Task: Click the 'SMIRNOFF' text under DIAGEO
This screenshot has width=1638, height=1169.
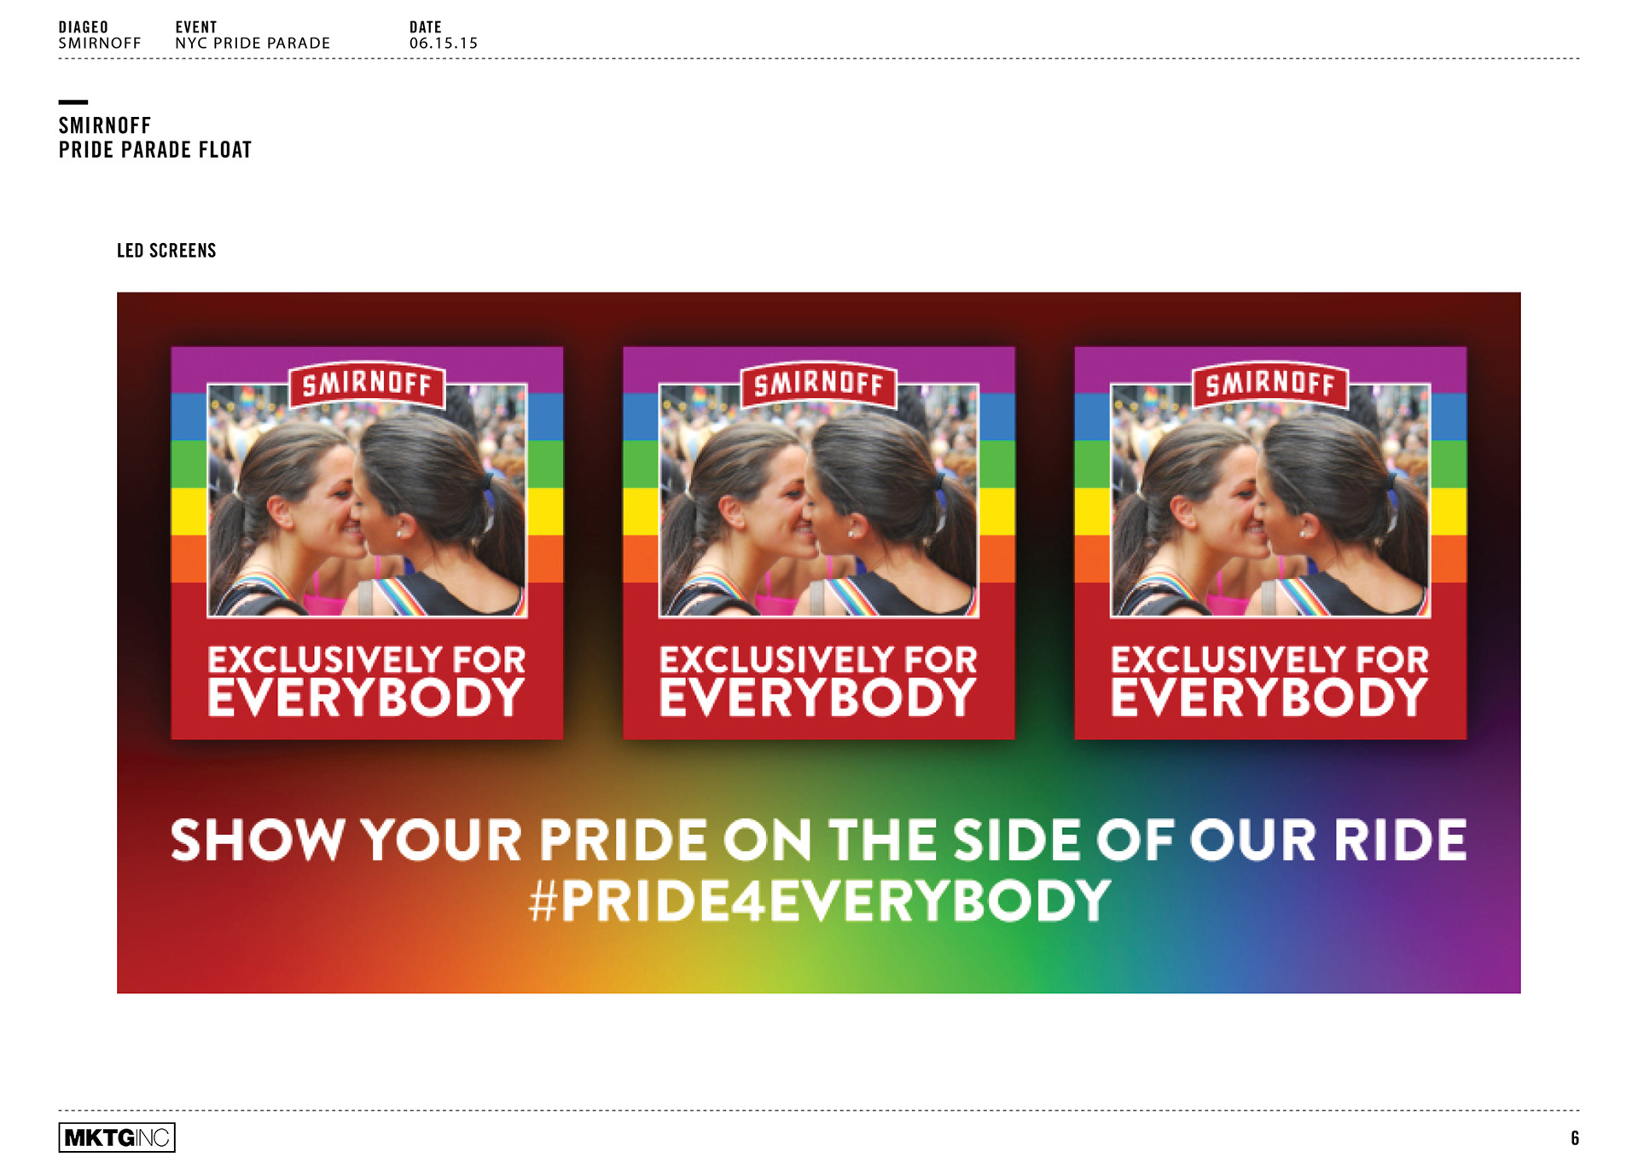Action: tap(100, 43)
